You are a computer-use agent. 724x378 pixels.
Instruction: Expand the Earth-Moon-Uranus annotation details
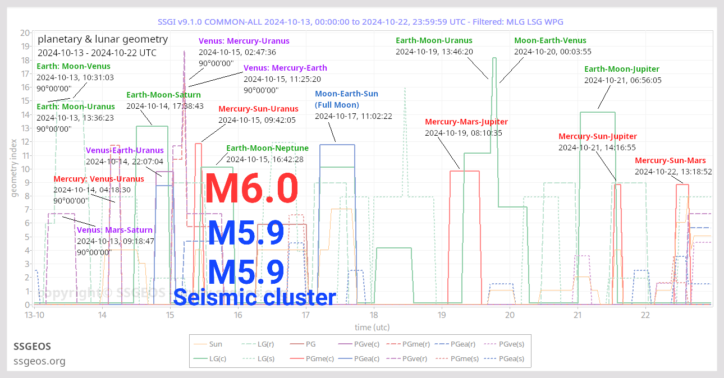pos(435,40)
